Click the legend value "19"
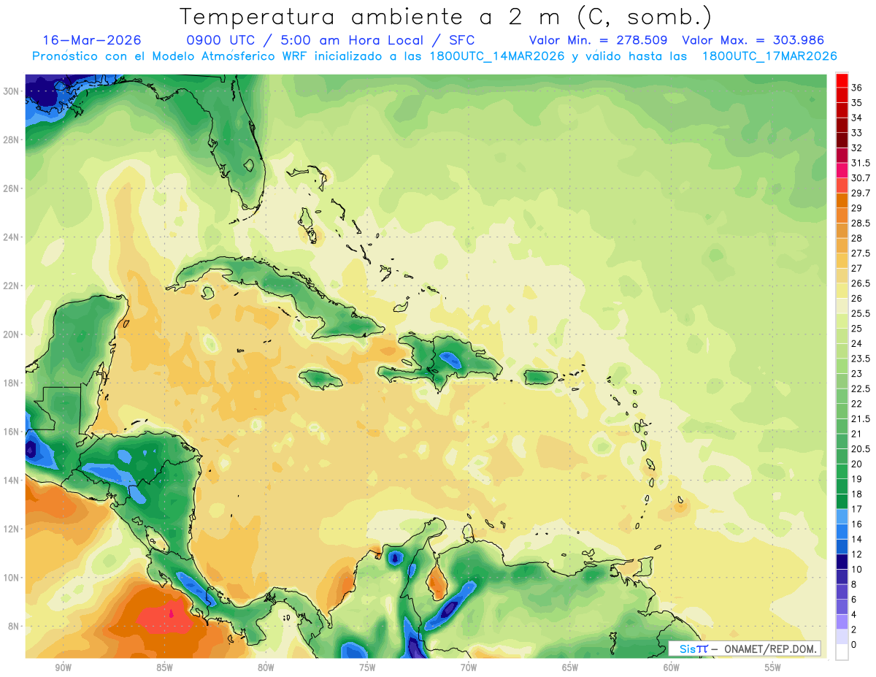 click(x=857, y=479)
